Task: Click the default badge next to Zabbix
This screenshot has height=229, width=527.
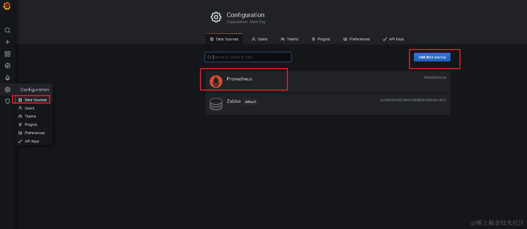Action: [x=250, y=101]
